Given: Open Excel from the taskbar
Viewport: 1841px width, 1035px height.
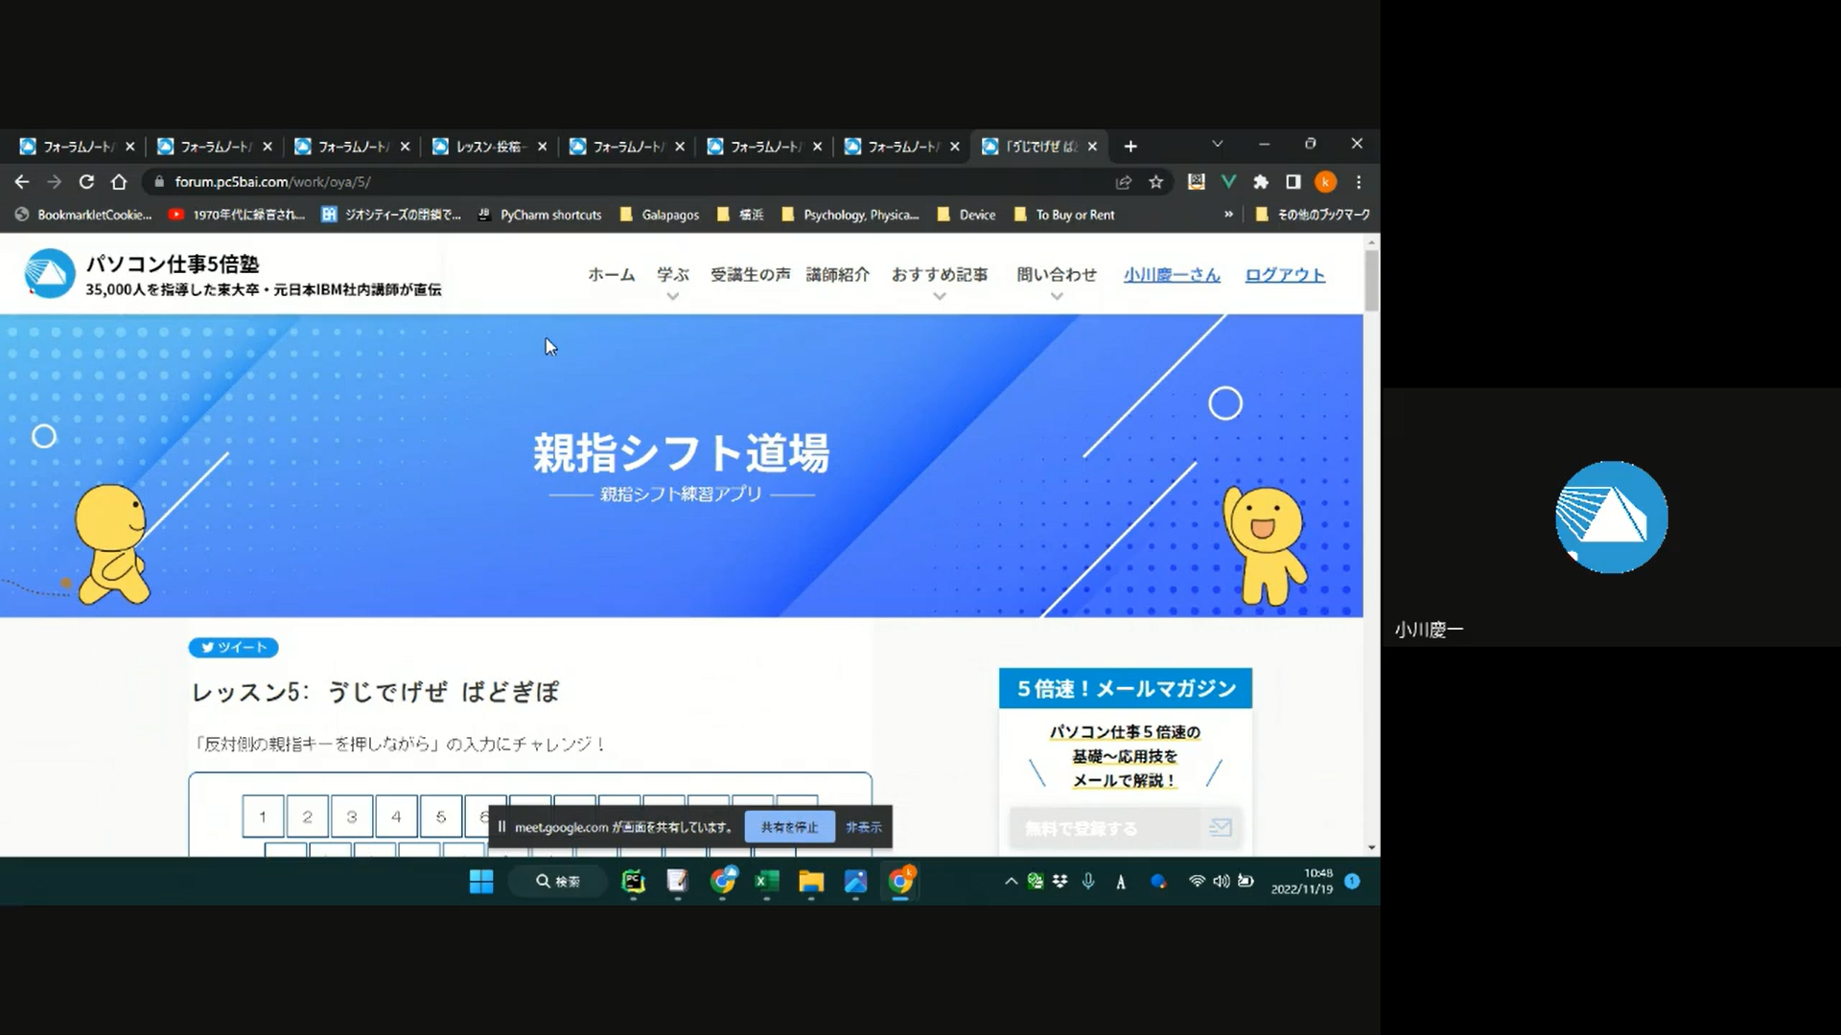Looking at the screenshot, I should 766,882.
